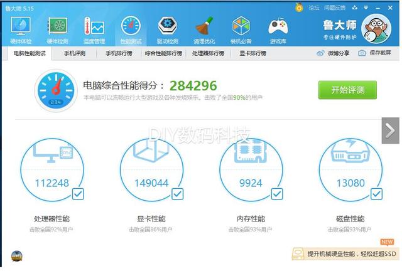This screenshot has height=271, width=402.
Task: Open the 硬件检测 hardware detection icon
Action: (x=57, y=26)
